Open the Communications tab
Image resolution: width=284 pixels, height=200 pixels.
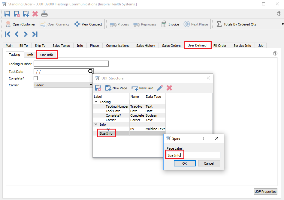(118, 46)
